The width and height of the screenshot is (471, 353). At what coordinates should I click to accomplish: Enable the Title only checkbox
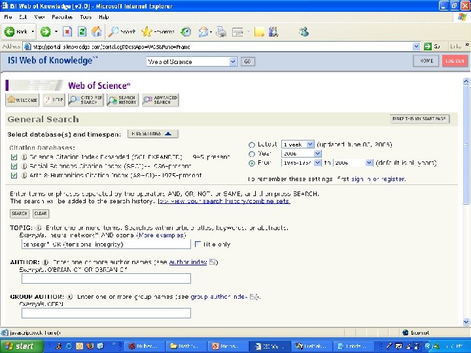(198, 244)
